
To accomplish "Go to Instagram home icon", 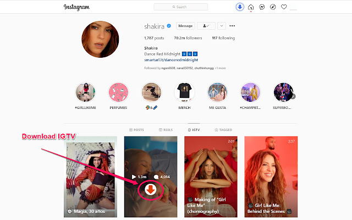I will tap(251, 7).
